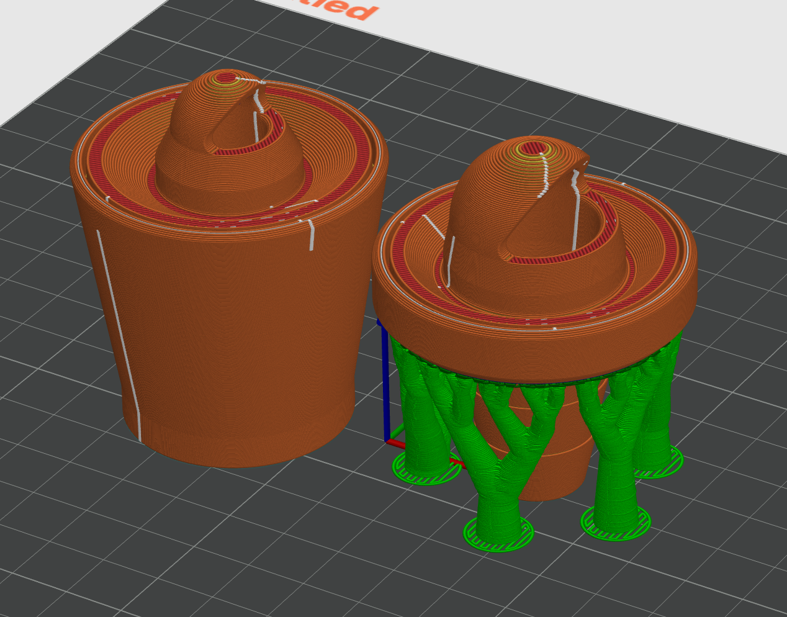Click the top hole of left model's cone
Viewport: 787px width, 617px height.
[227, 78]
